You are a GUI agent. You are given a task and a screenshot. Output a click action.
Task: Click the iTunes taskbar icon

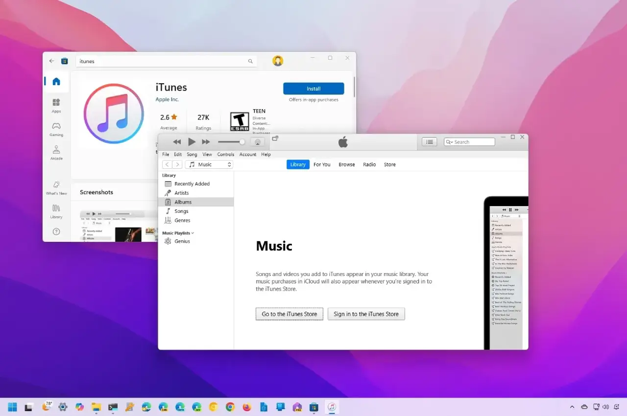tap(332, 407)
